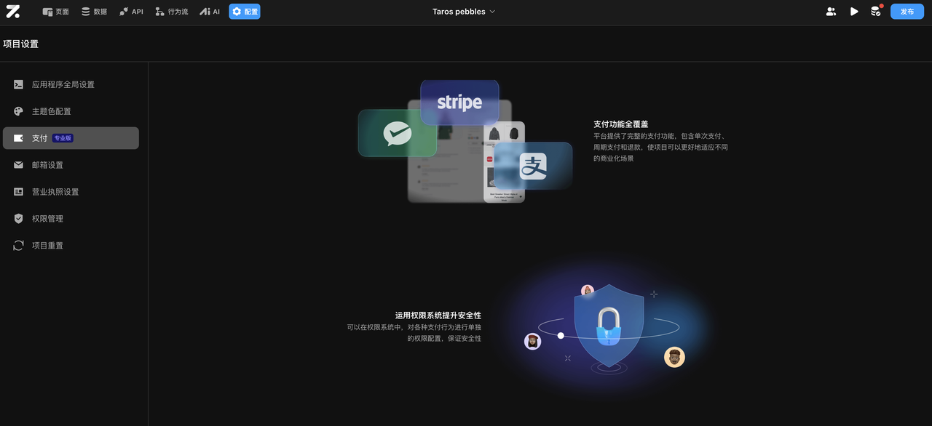Click the API plug icon
Image resolution: width=932 pixels, height=426 pixels.
(x=124, y=12)
